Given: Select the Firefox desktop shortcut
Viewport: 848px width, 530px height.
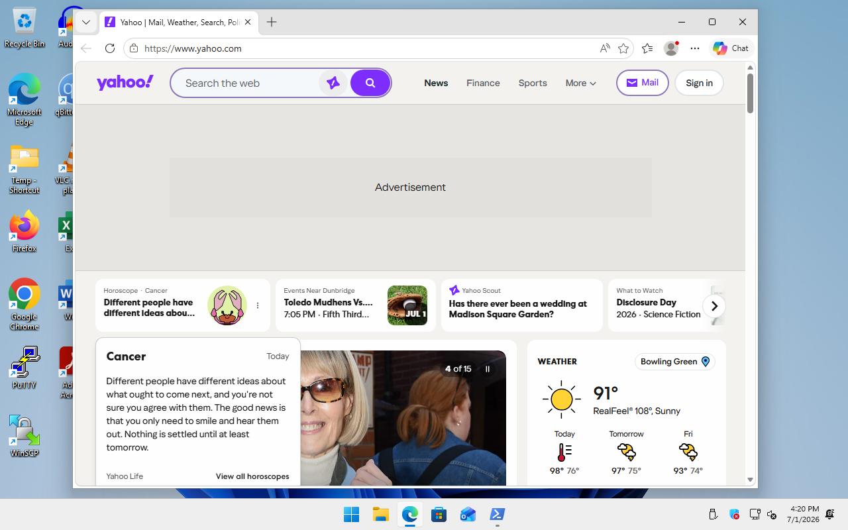Looking at the screenshot, I should pyautogui.click(x=25, y=232).
